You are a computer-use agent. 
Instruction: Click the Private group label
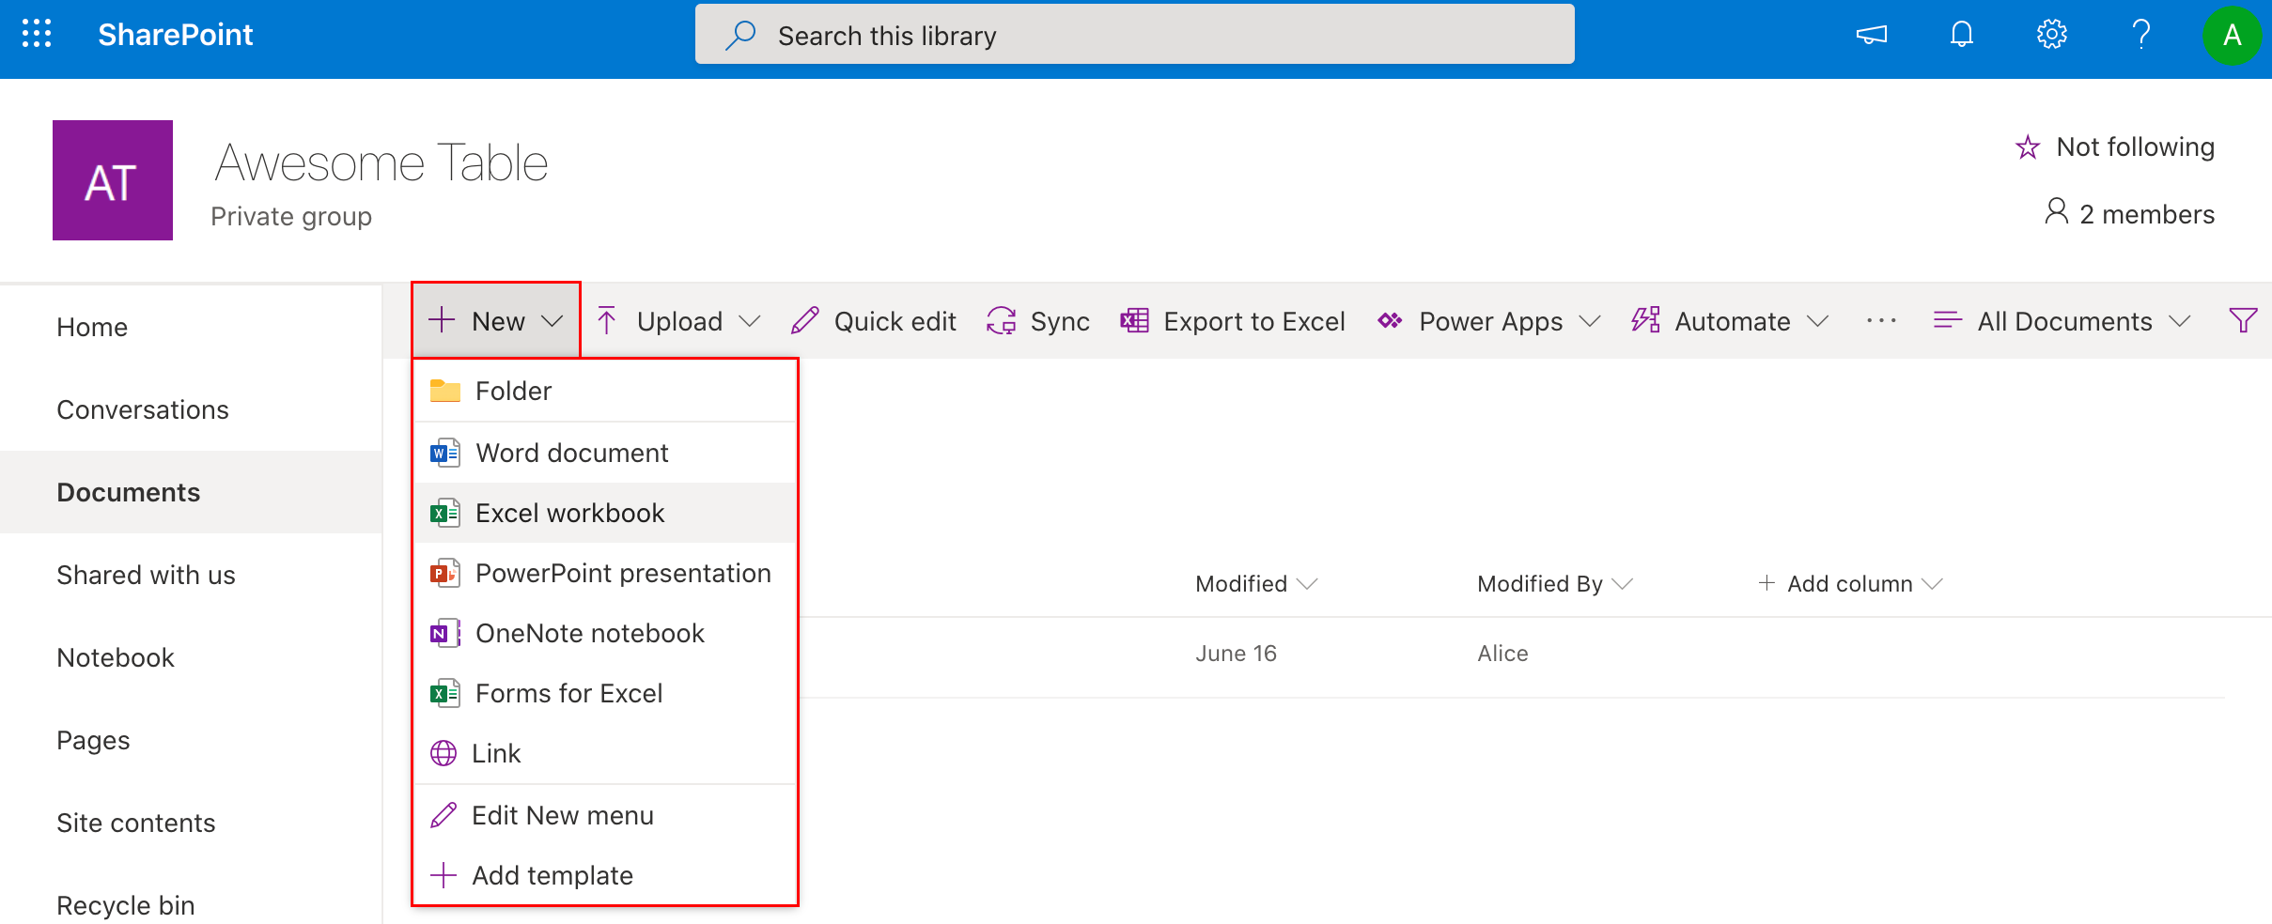(291, 217)
